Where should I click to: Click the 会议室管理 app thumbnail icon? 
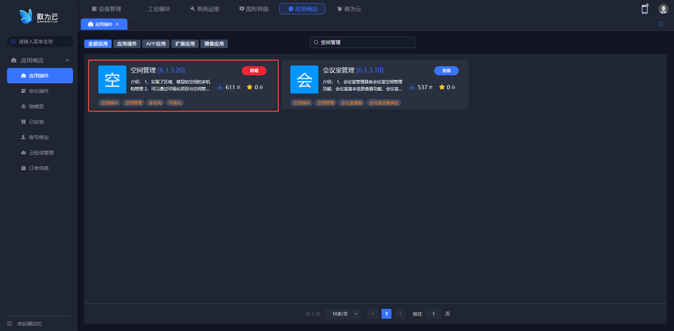pyautogui.click(x=304, y=80)
